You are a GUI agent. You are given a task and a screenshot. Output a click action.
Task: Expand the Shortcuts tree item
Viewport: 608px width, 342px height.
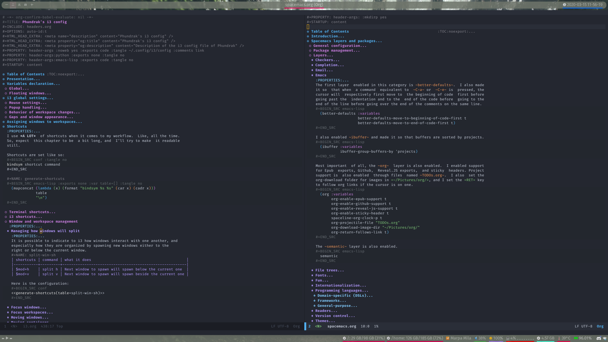tap(4, 126)
